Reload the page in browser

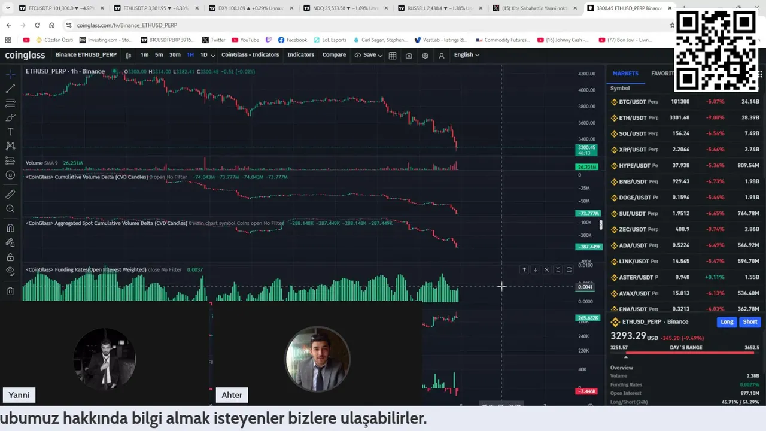click(x=37, y=25)
